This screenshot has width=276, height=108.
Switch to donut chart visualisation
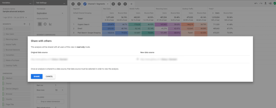pyautogui.click(x=45, y=24)
